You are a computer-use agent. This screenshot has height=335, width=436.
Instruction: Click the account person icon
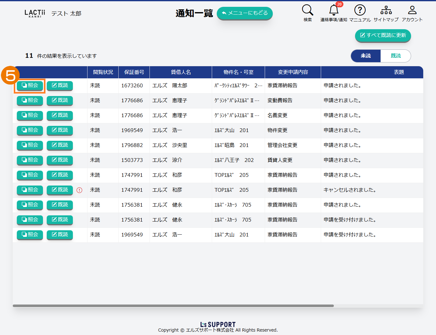pos(412,10)
